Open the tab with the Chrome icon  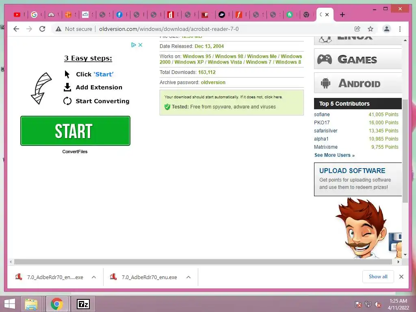(306, 15)
